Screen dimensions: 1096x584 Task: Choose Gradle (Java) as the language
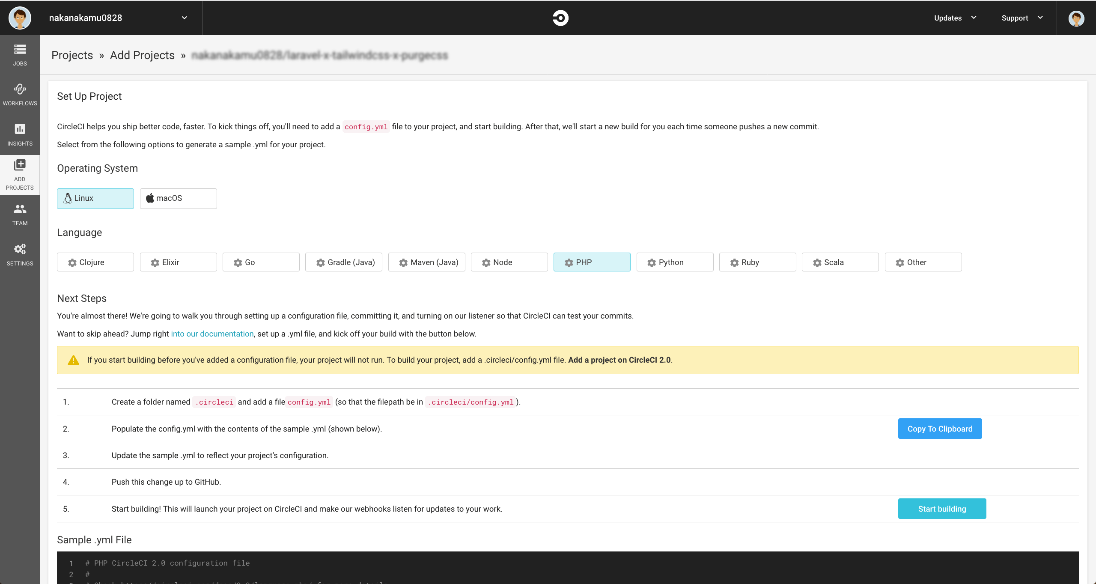click(x=344, y=262)
